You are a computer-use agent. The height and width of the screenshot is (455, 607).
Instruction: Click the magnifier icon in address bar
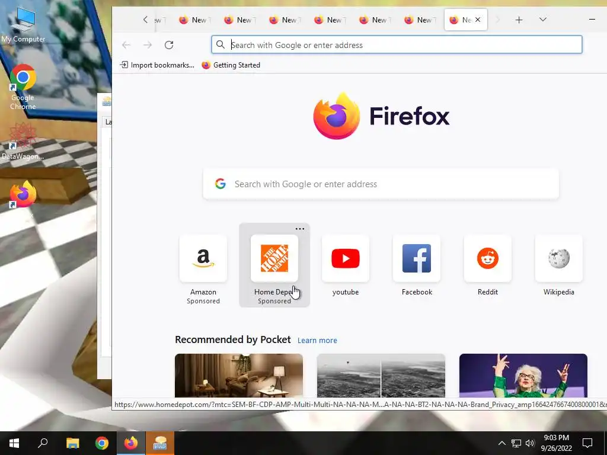pyautogui.click(x=221, y=45)
